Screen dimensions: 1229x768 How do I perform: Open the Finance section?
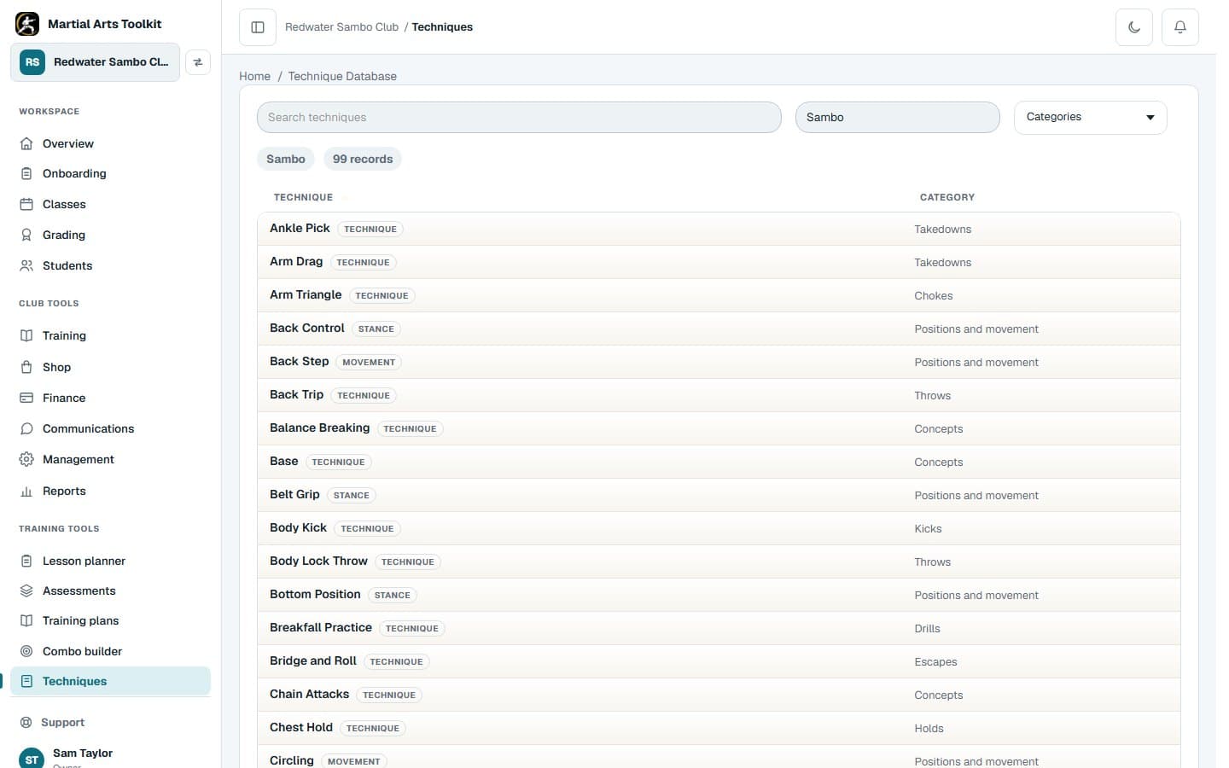point(110,398)
